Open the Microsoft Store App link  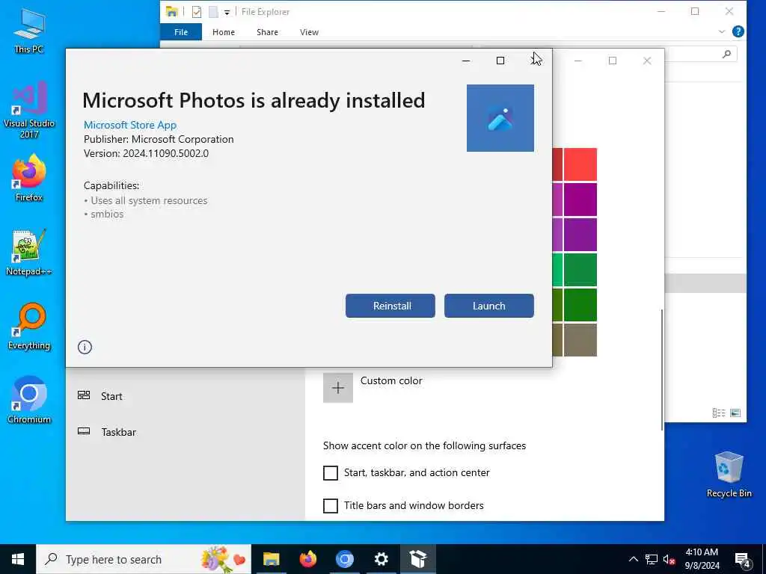[x=130, y=125]
